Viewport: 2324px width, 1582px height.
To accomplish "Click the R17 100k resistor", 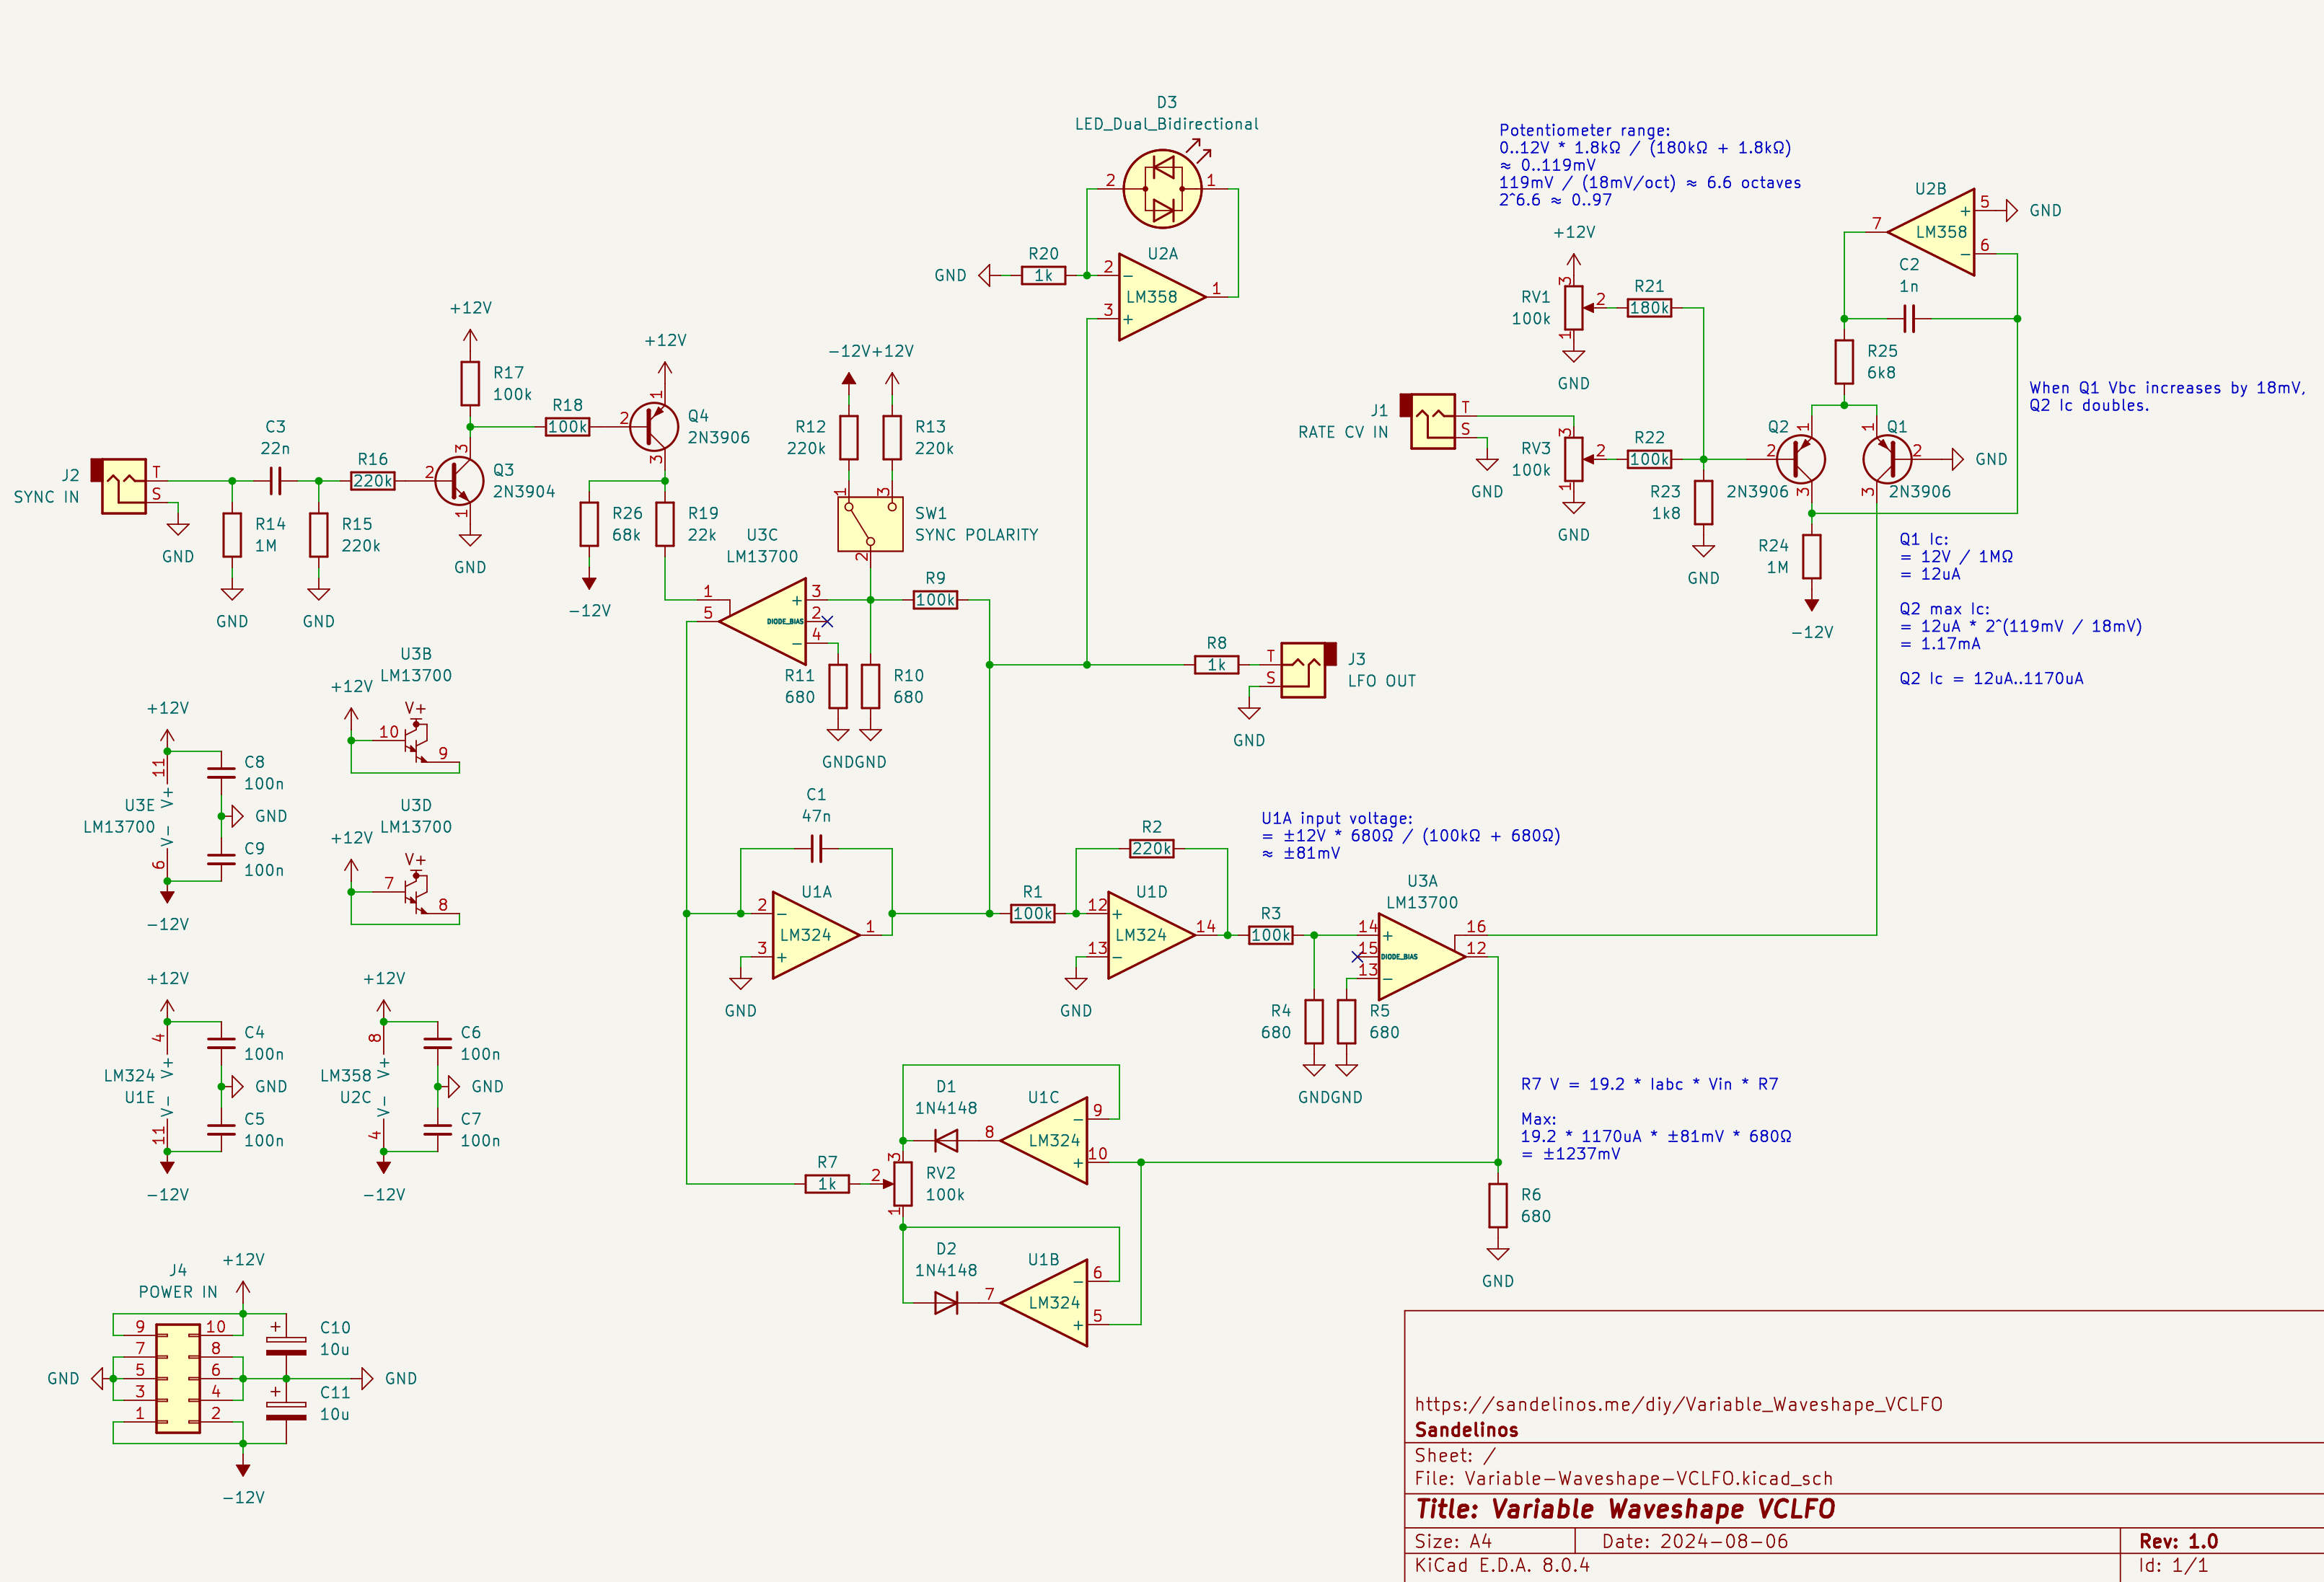I will pyautogui.click(x=470, y=384).
